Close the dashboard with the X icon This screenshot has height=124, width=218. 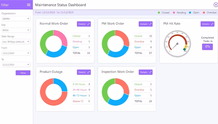pyautogui.click(x=216, y=5)
